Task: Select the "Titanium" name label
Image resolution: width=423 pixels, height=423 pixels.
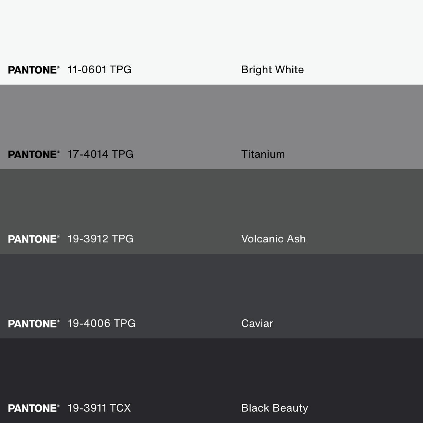Action: [263, 154]
